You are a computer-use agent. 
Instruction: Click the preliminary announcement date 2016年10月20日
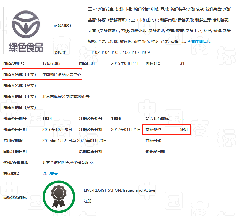pyautogui.click(x=57, y=130)
